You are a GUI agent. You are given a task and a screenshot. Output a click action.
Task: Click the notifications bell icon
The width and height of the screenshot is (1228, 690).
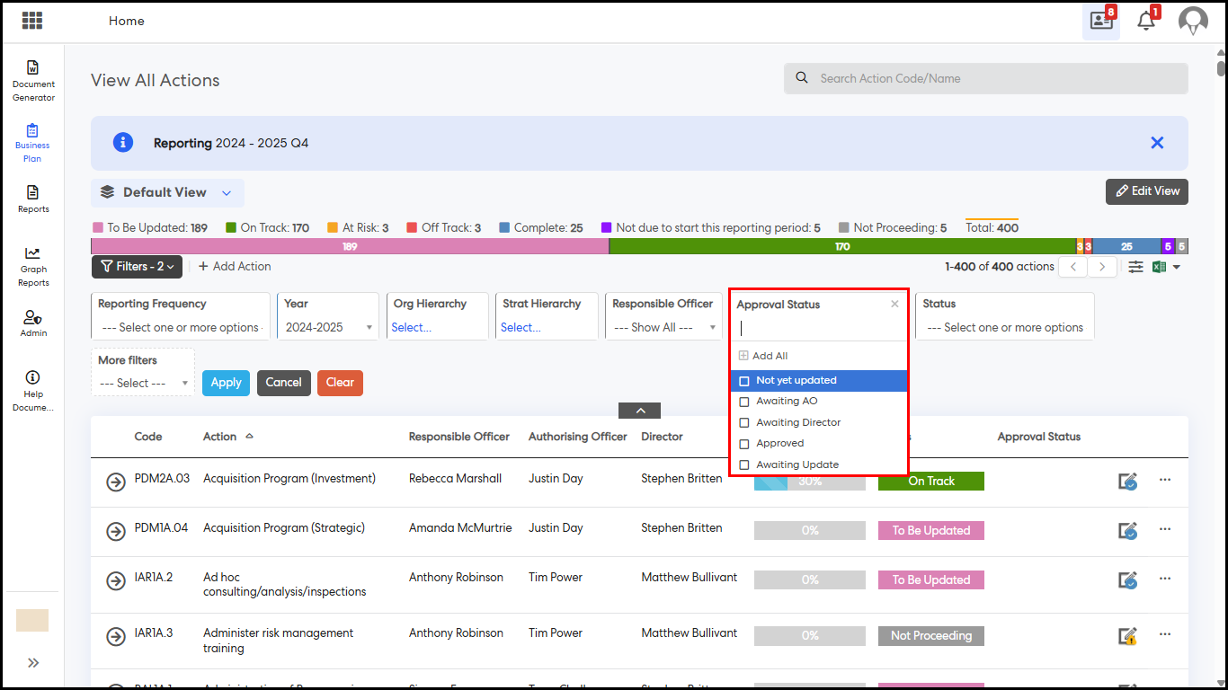(1146, 21)
